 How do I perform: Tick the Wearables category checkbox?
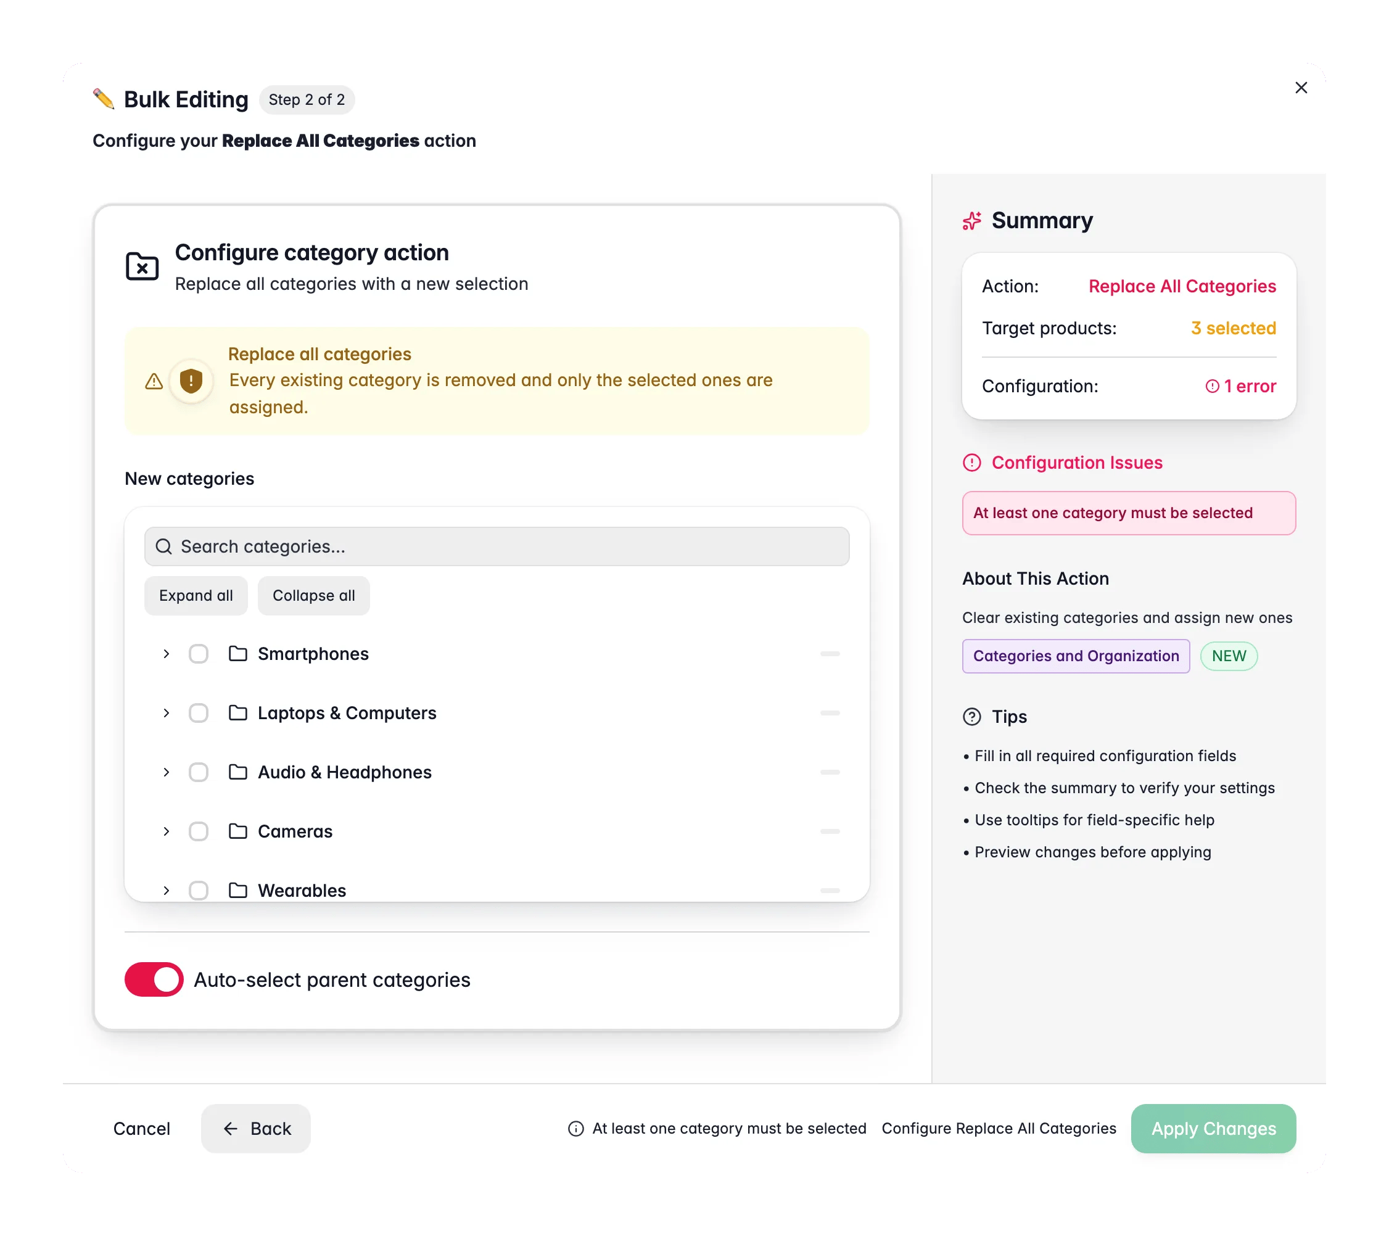tap(199, 890)
